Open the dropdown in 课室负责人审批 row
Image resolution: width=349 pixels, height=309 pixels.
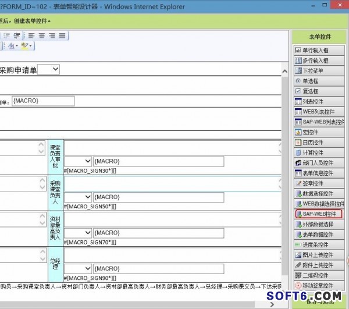pos(78,161)
